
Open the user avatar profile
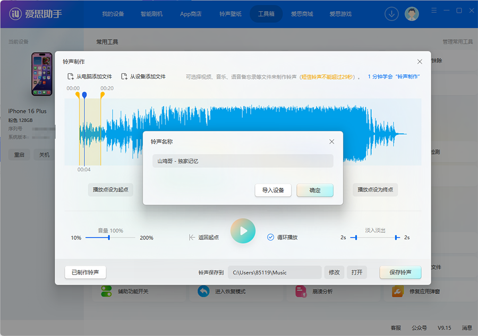(412, 14)
